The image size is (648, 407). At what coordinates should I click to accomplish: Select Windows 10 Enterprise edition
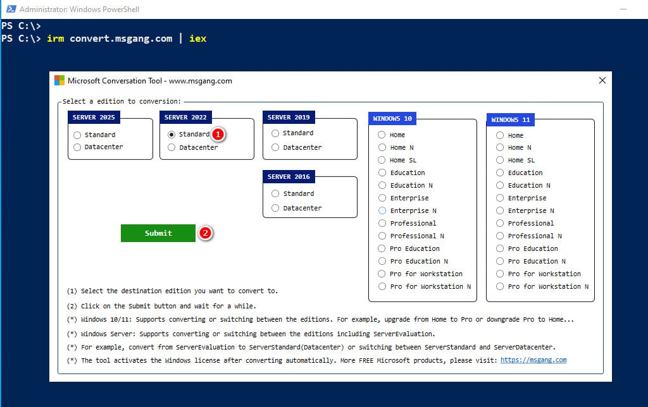(382, 198)
